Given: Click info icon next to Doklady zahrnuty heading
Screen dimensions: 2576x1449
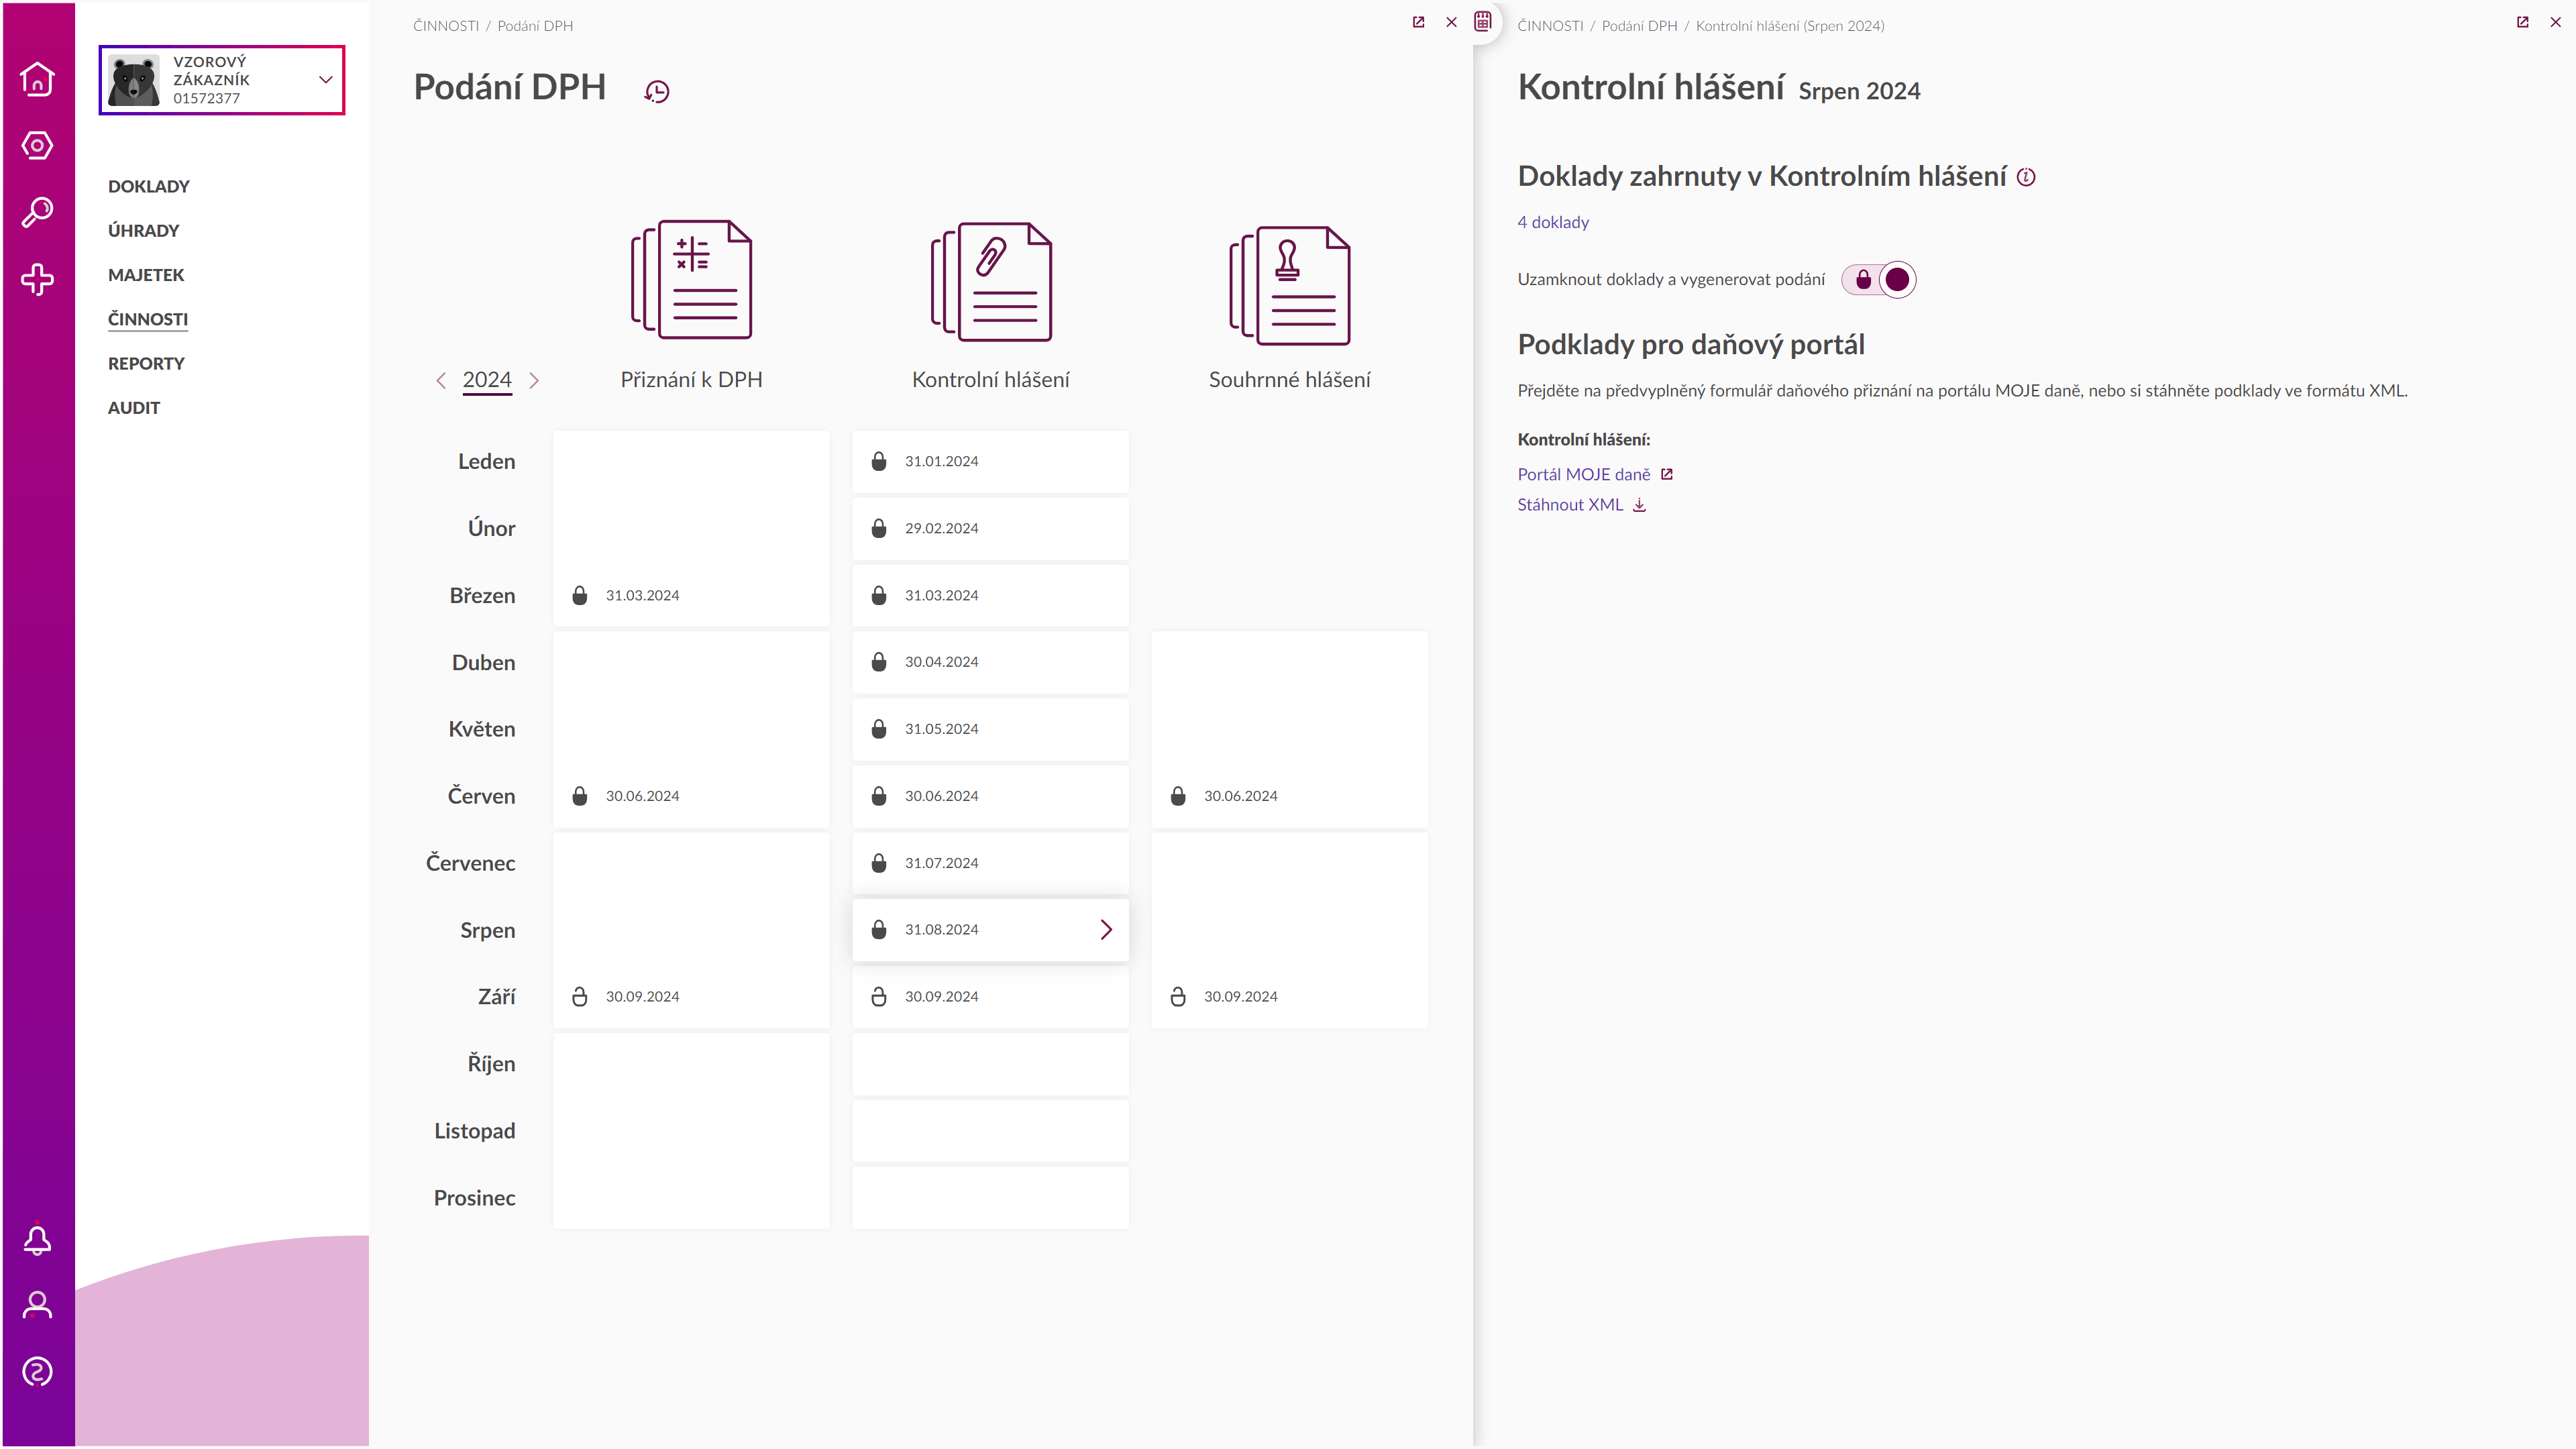Looking at the screenshot, I should [2026, 177].
